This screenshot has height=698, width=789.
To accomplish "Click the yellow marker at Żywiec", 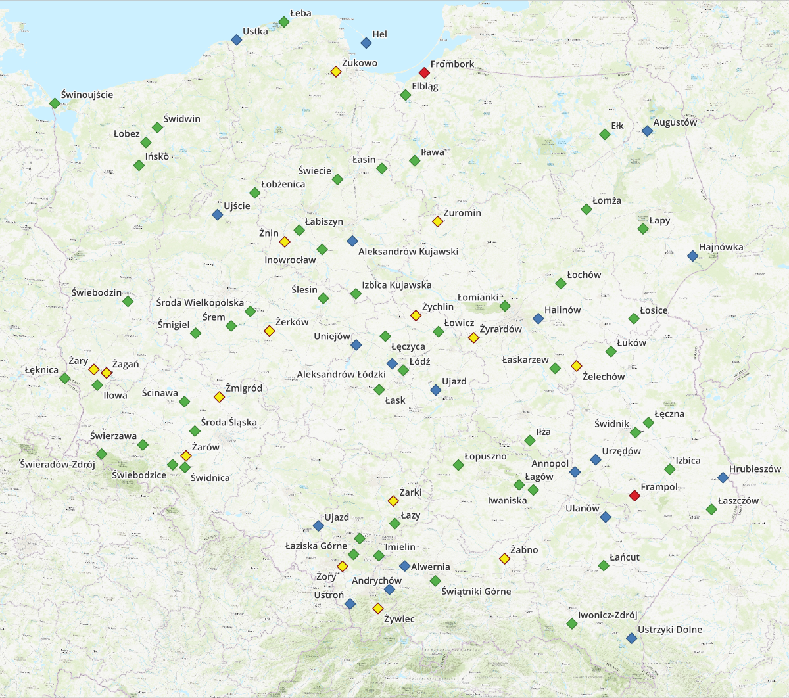I will coord(378,609).
